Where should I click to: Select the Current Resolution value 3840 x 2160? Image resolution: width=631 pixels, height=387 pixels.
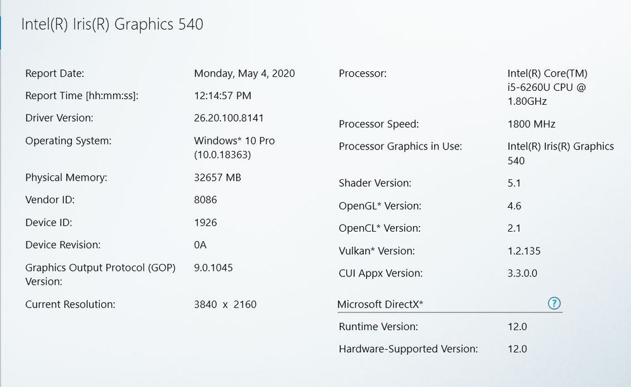(x=225, y=304)
